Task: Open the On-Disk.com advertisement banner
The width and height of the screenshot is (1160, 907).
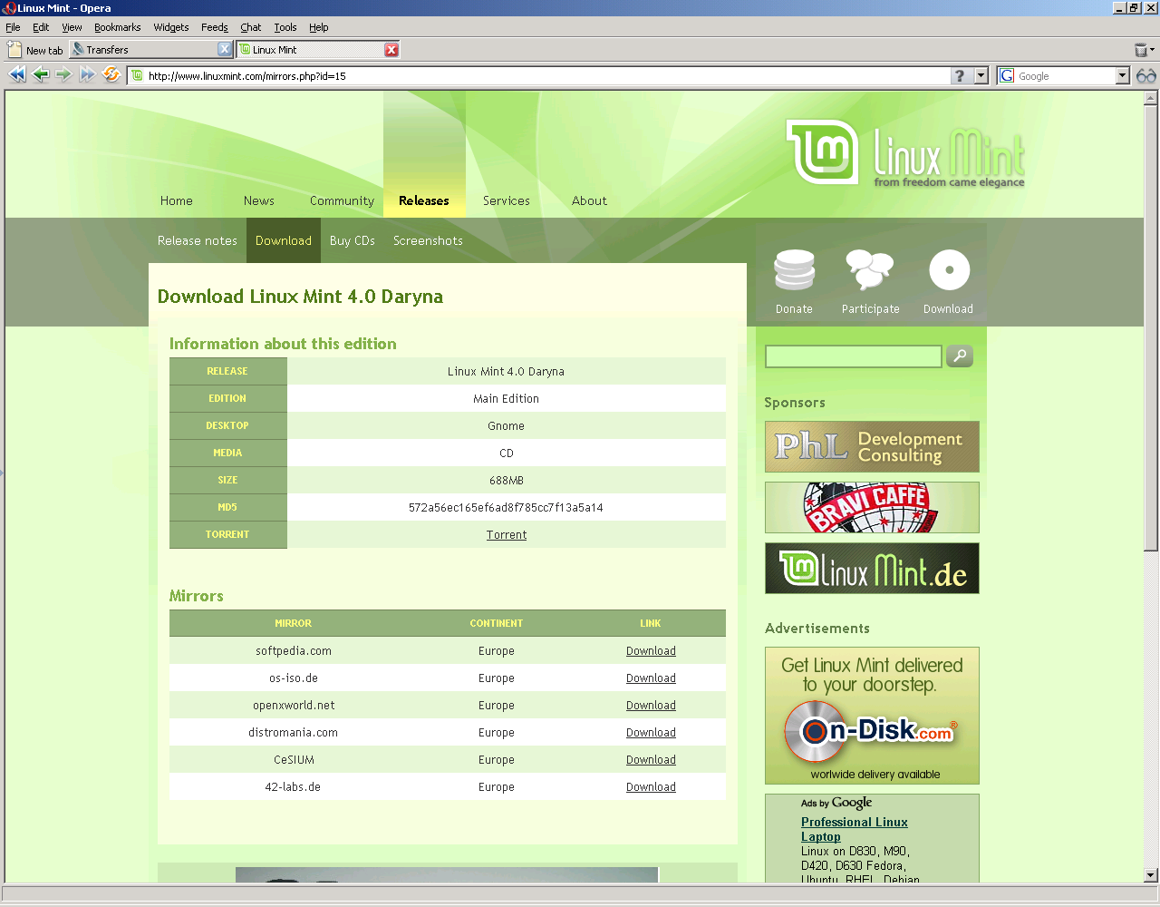Action: click(872, 716)
